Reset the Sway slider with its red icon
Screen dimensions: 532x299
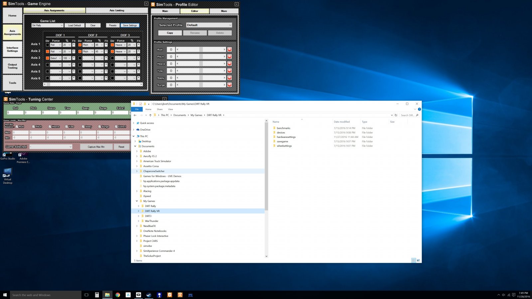[x=229, y=78]
